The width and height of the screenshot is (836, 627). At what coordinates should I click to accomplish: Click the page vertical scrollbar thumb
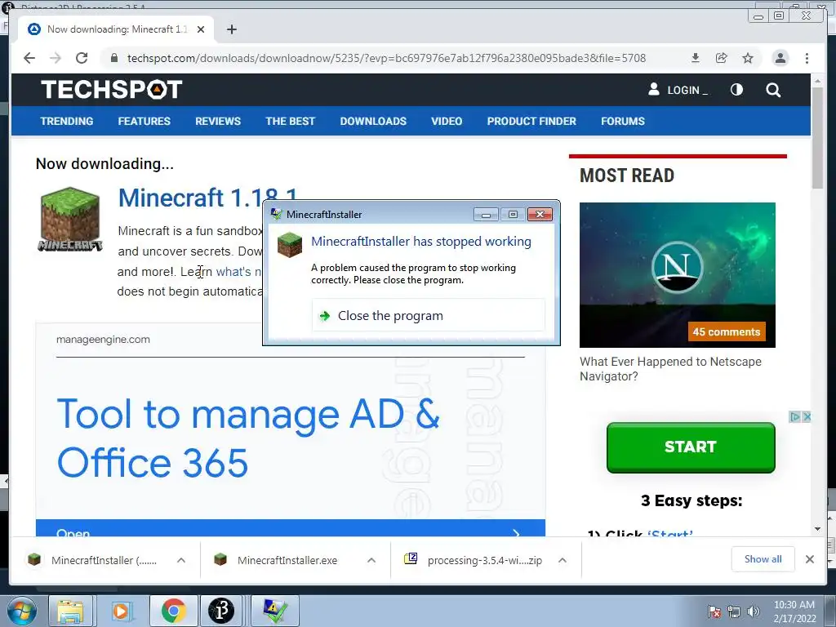(x=817, y=137)
